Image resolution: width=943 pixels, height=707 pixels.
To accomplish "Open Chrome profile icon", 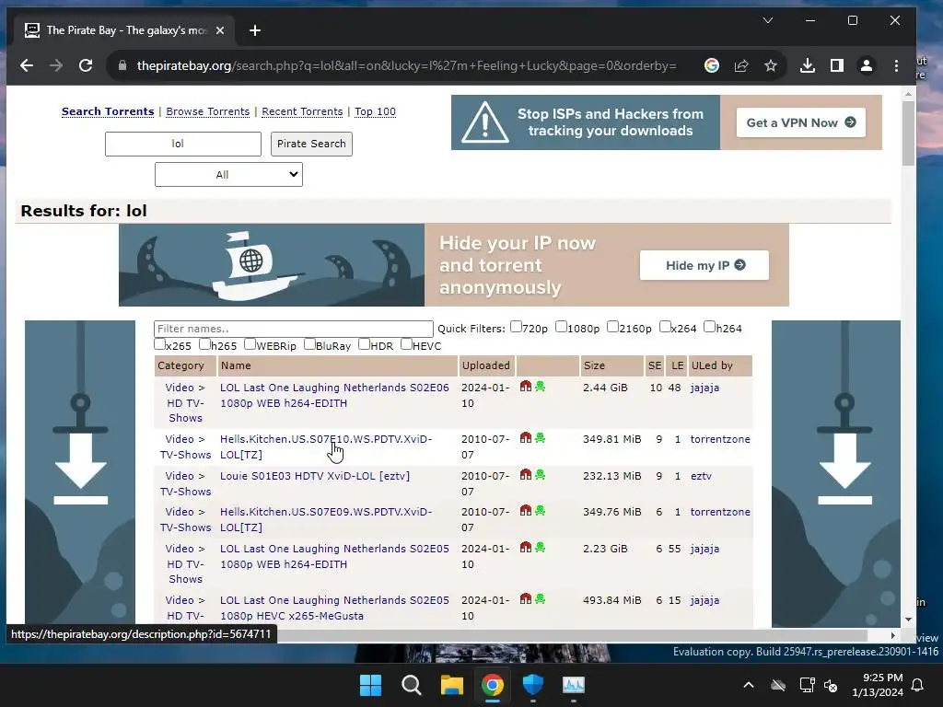I will (866, 65).
